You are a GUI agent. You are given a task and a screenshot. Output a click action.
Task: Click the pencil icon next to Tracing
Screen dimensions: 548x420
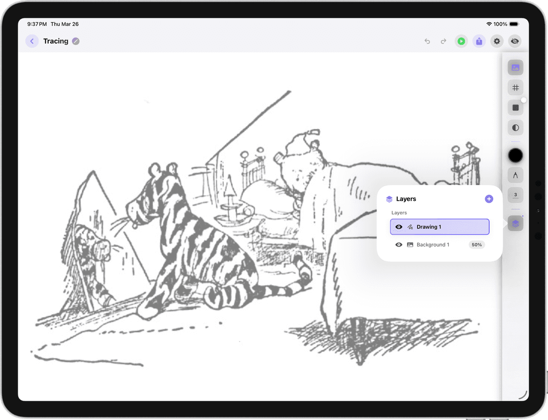76,41
